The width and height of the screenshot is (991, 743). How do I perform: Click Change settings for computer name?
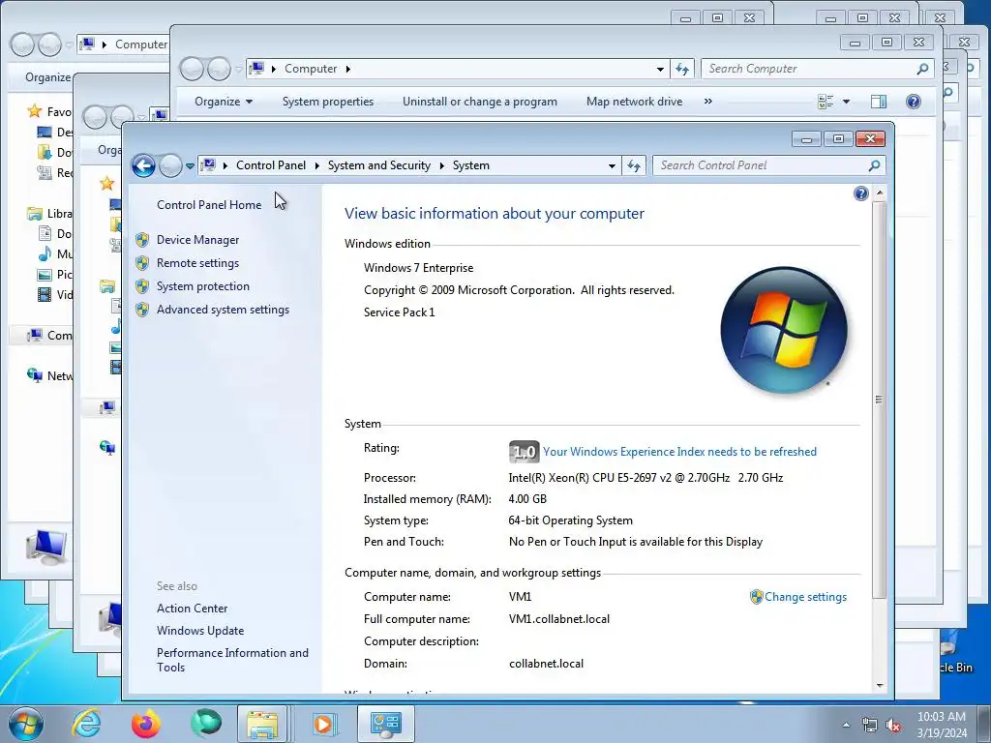805,597
